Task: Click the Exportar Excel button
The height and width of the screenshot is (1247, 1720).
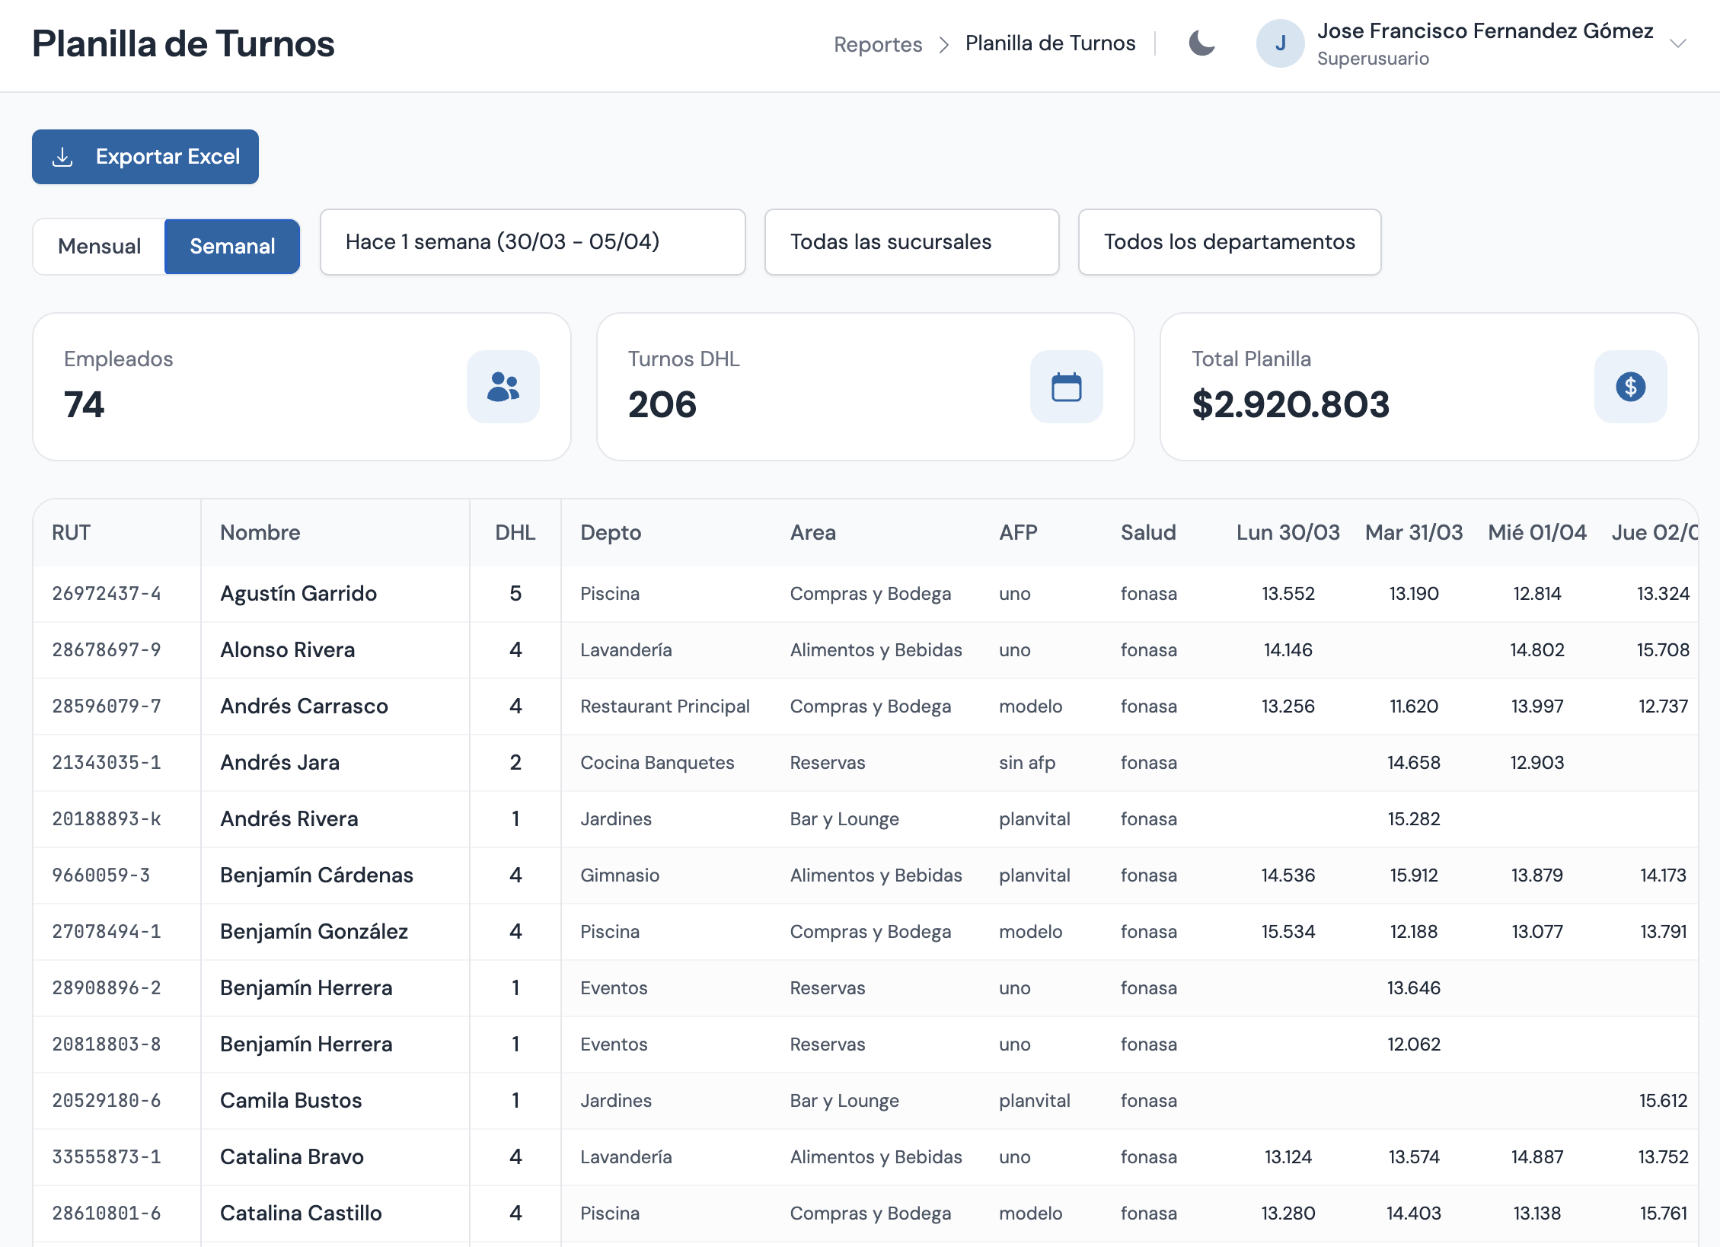Action: (145, 157)
